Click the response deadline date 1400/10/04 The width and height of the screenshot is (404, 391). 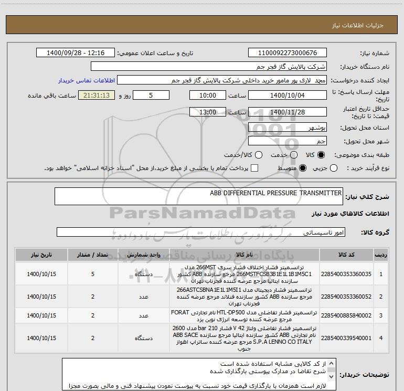coord(288,96)
